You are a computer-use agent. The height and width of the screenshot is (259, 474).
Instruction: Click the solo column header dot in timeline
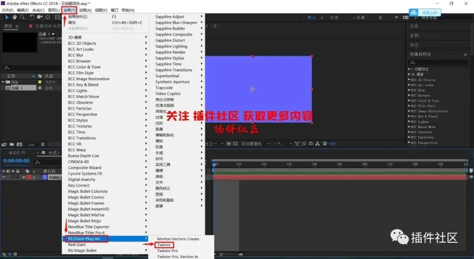tap(13, 171)
